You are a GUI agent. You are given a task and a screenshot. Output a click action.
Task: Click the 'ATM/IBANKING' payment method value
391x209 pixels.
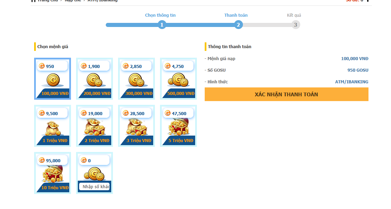(x=352, y=82)
